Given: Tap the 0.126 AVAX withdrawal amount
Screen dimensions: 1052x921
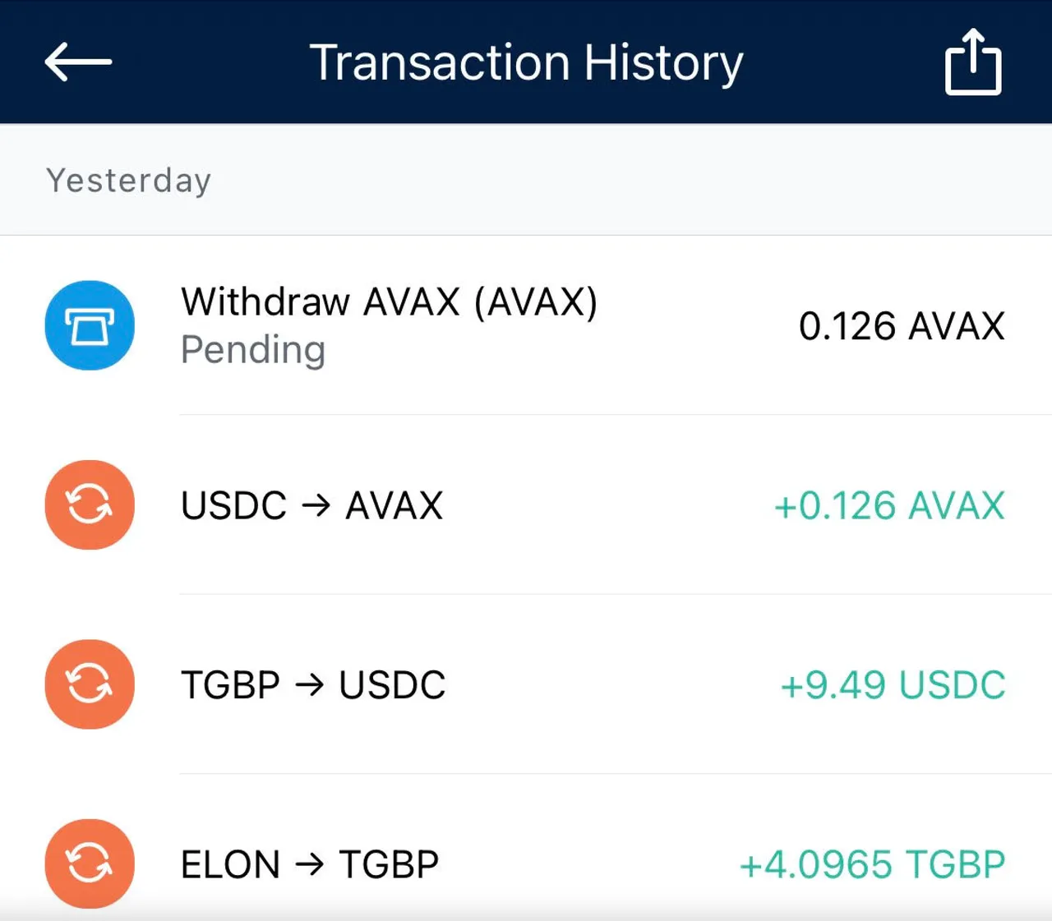Looking at the screenshot, I should tap(902, 326).
